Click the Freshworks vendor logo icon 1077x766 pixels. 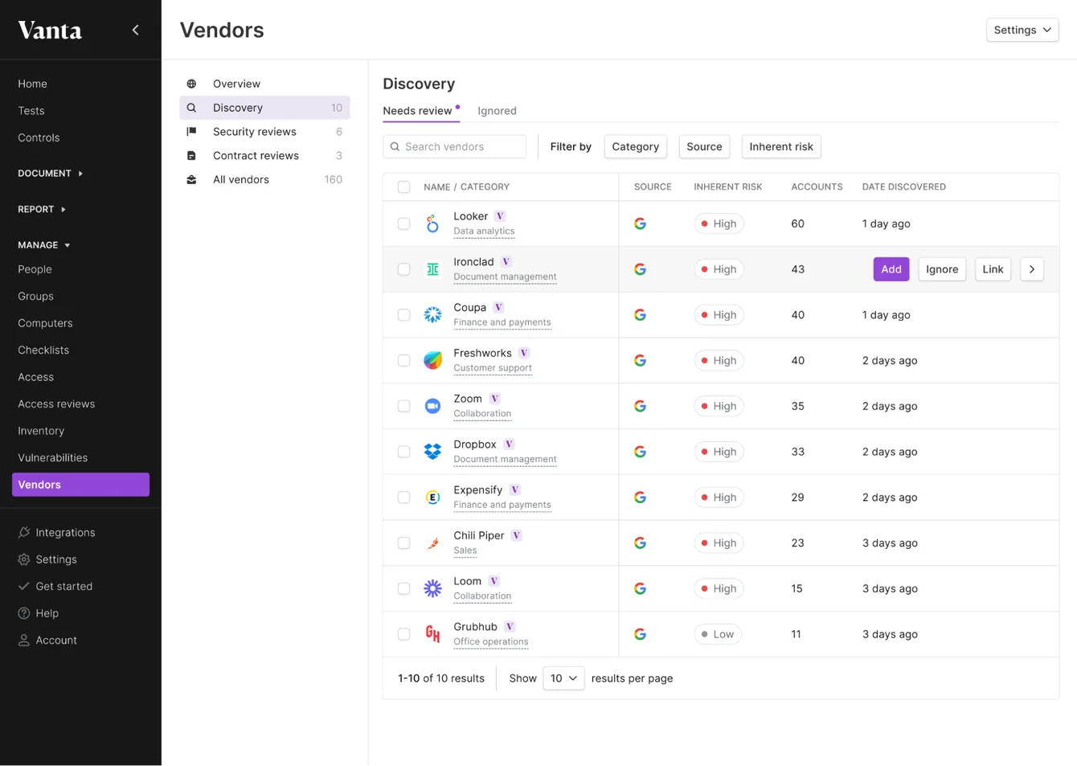coord(432,360)
